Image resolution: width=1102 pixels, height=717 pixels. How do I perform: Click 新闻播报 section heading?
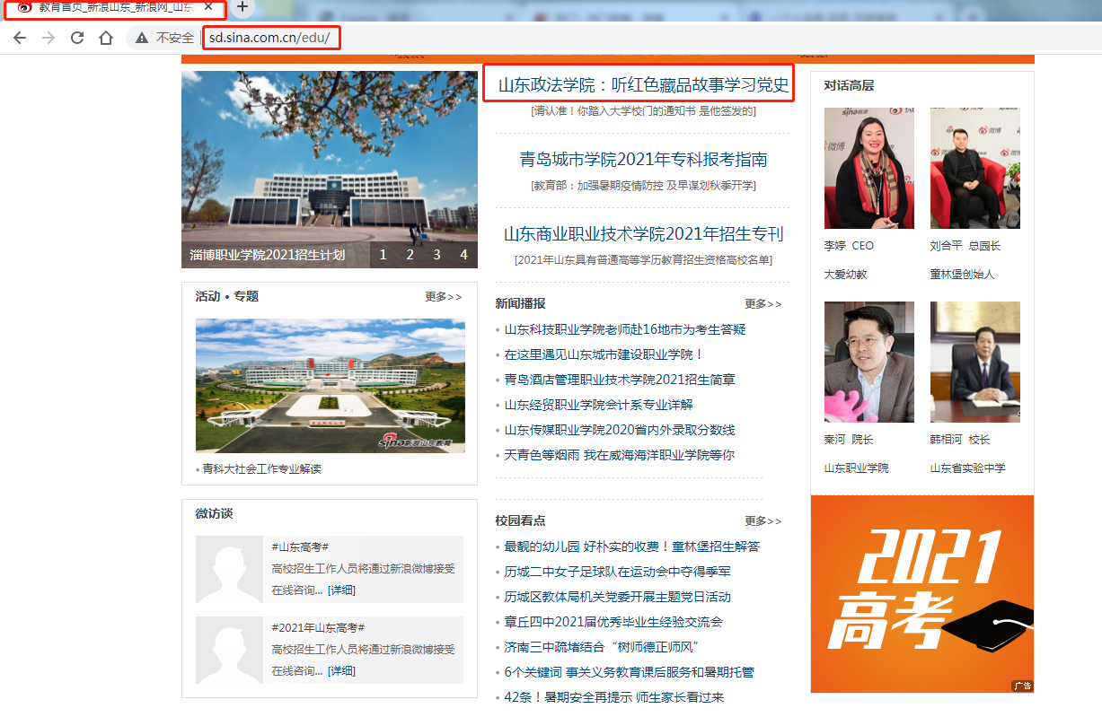point(520,303)
